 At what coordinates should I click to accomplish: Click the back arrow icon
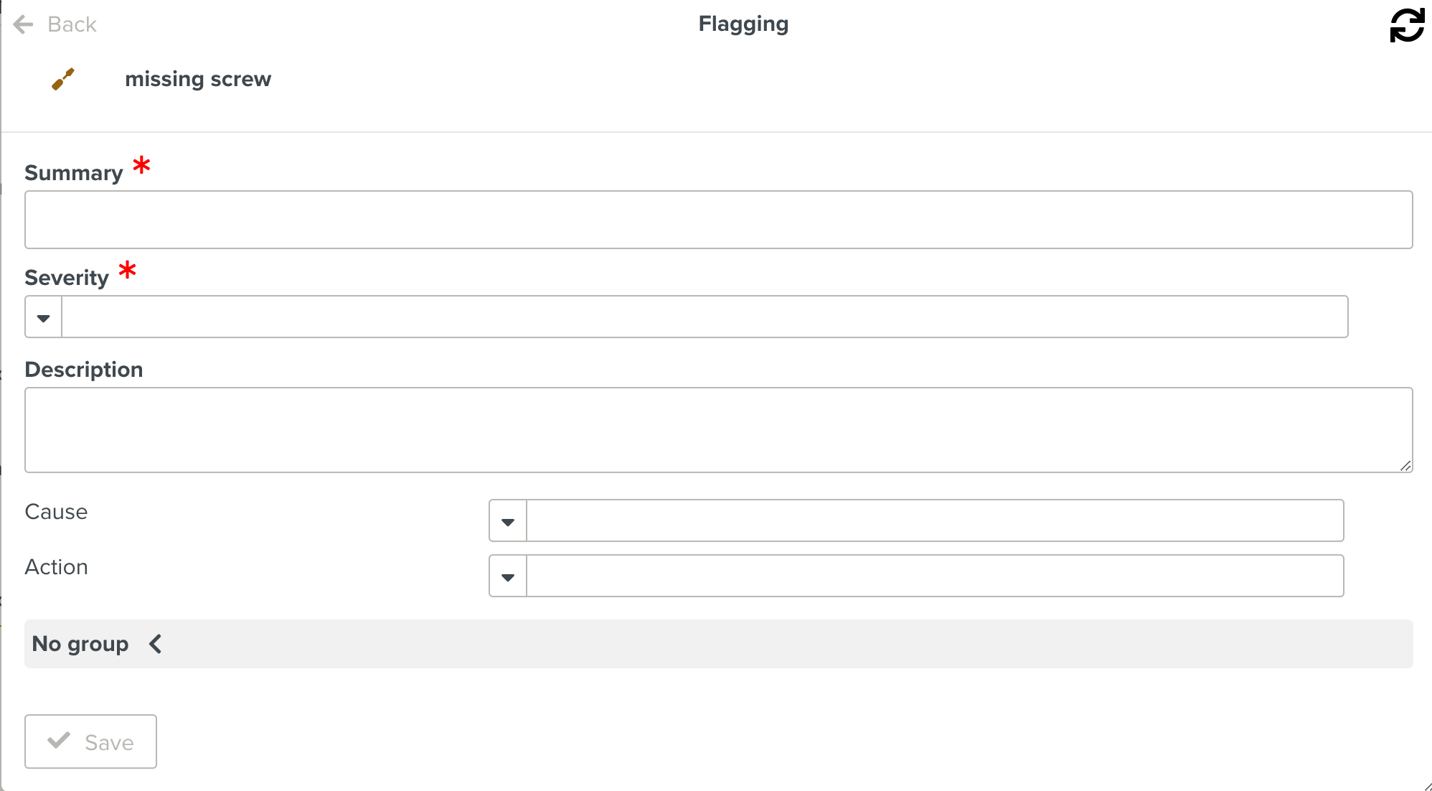click(24, 24)
